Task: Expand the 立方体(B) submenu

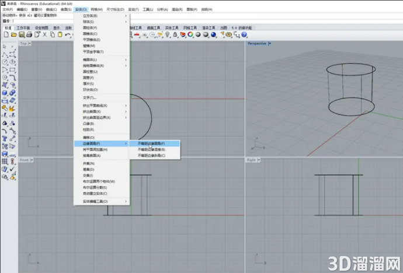Action: (102, 16)
